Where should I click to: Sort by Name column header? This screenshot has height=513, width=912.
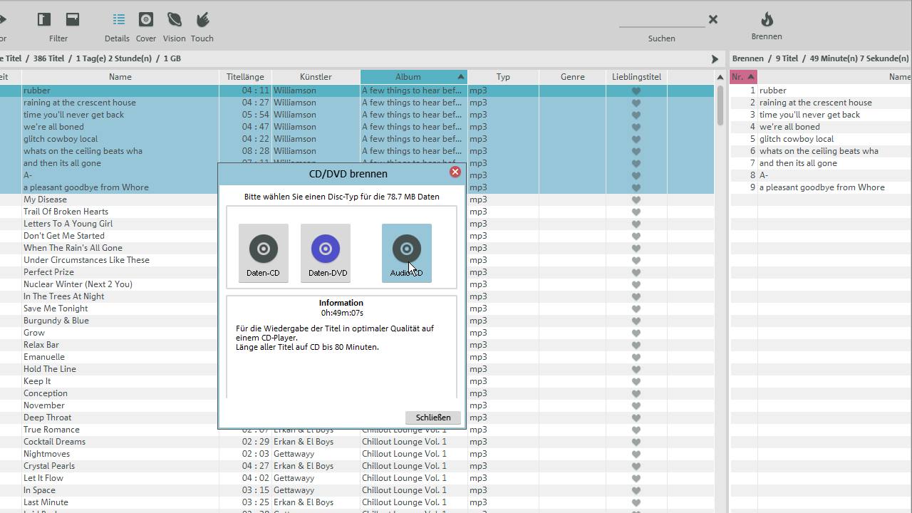(x=120, y=76)
